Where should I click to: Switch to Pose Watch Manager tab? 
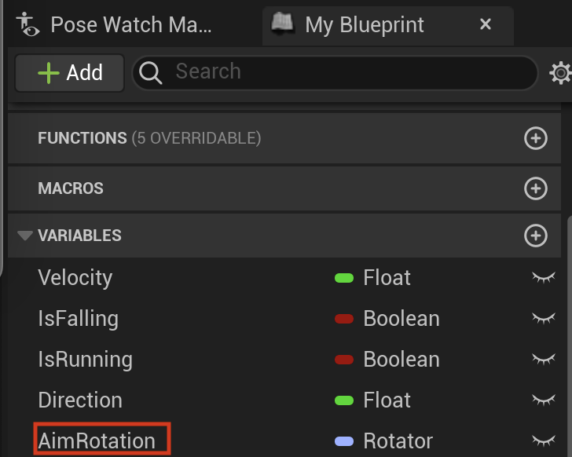114,25
